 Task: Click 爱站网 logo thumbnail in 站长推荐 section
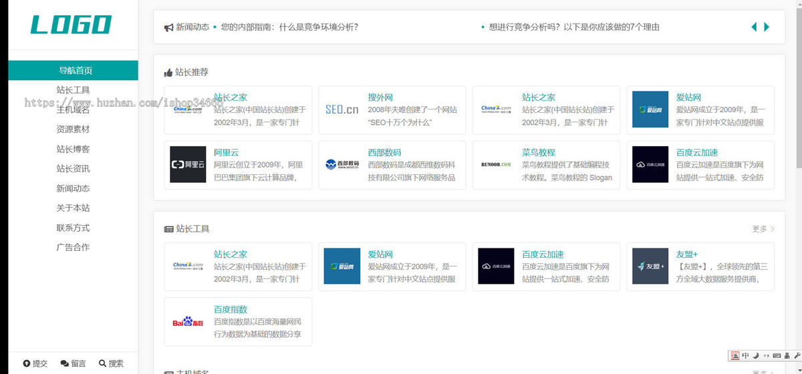point(650,110)
